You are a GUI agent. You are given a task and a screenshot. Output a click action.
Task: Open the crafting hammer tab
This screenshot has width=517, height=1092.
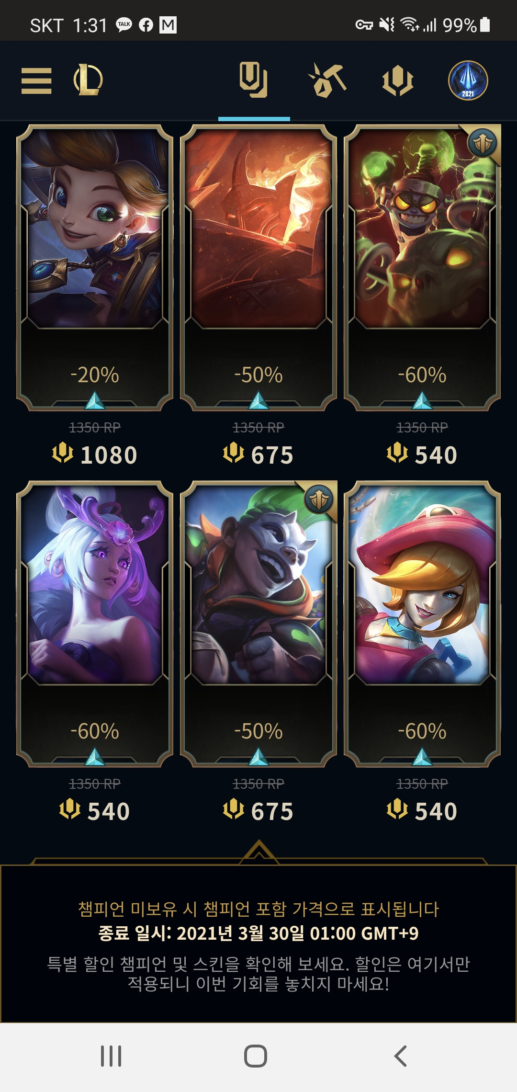[x=327, y=80]
